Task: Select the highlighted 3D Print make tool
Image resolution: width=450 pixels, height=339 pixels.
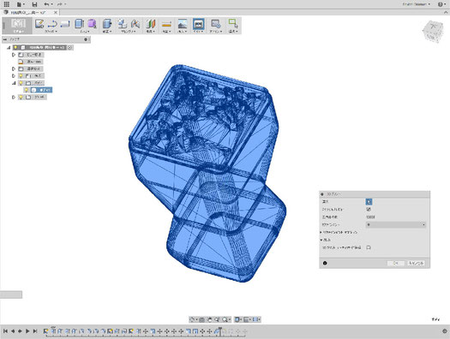Action: [198, 23]
